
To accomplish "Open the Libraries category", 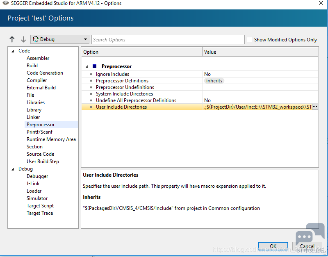I will pos(36,102).
